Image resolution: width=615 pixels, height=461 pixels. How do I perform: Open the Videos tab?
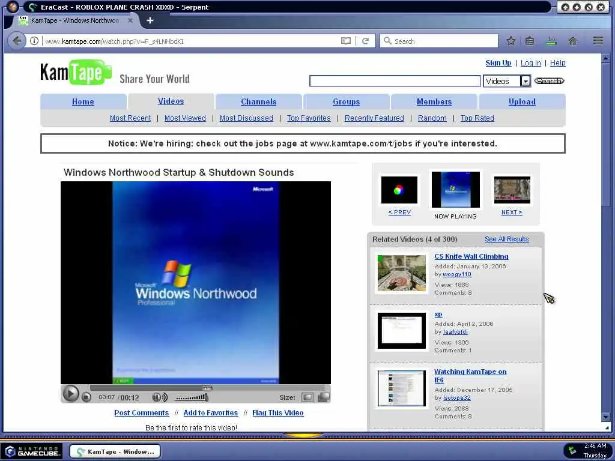pyautogui.click(x=171, y=101)
